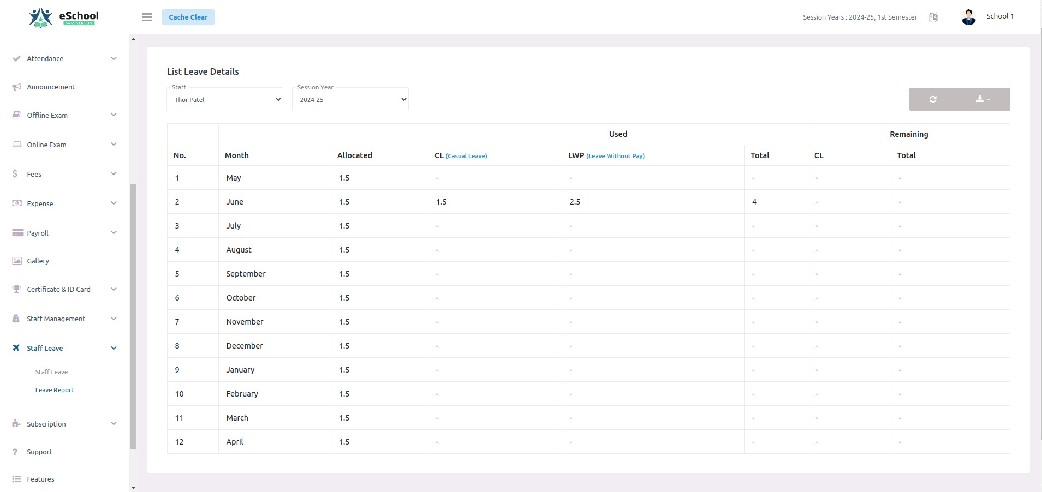Click the sidebar vertical scrollbar thumb

(133, 316)
